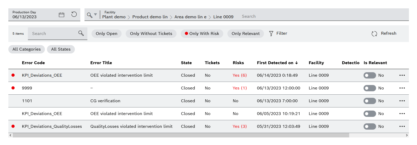
Task: Open the more options menu for the 9999 row
Action: tap(402, 88)
